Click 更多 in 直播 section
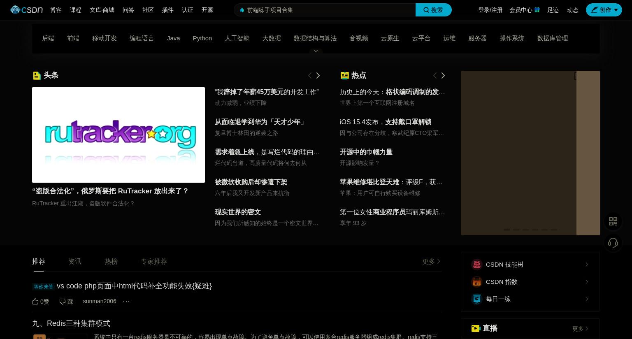Viewport: 632px width, 339px height. coord(581,329)
